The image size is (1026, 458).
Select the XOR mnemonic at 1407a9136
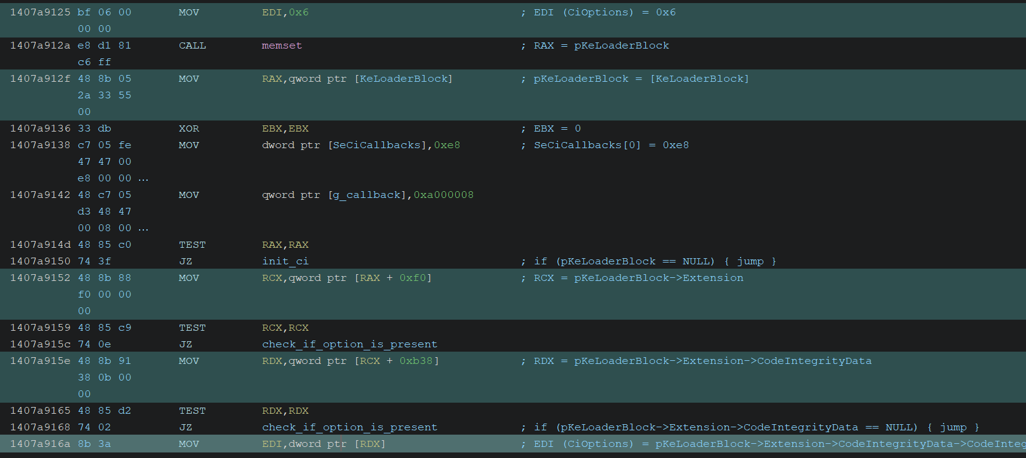pyautogui.click(x=189, y=128)
